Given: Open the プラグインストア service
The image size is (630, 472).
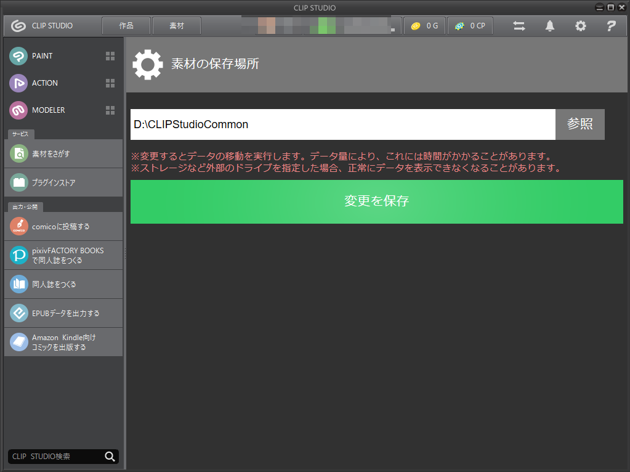Looking at the screenshot, I should pos(63,182).
